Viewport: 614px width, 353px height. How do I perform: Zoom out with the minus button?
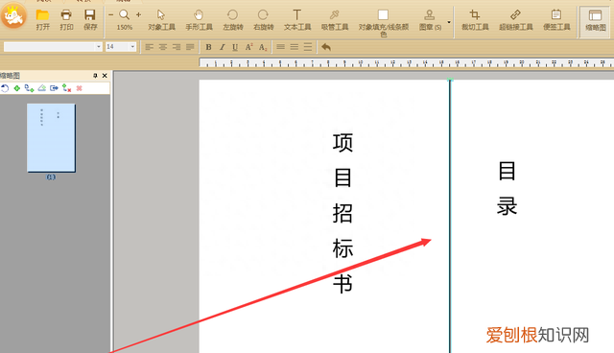point(111,15)
